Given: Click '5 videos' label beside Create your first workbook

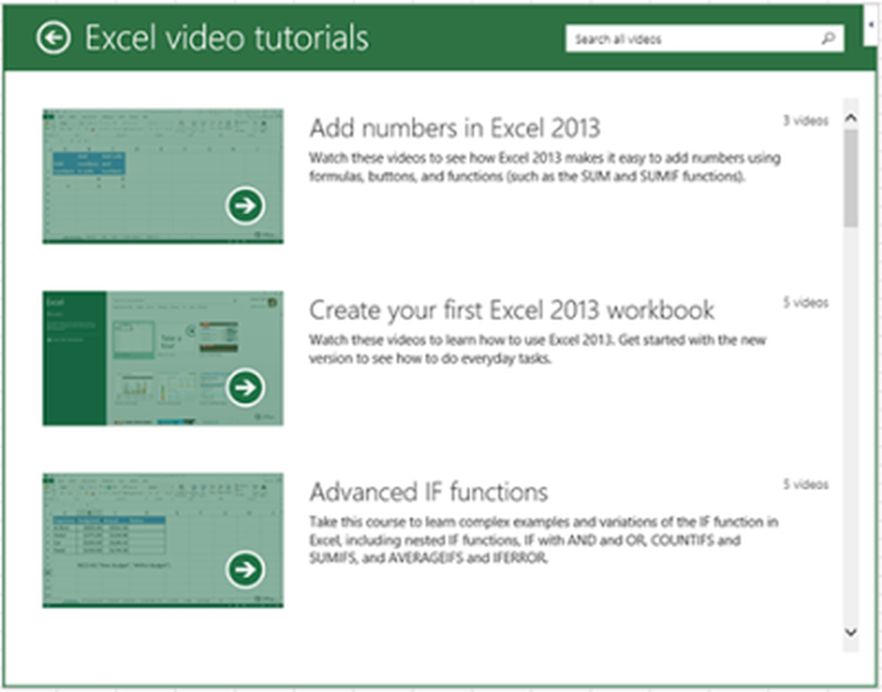Looking at the screenshot, I should [x=805, y=303].
